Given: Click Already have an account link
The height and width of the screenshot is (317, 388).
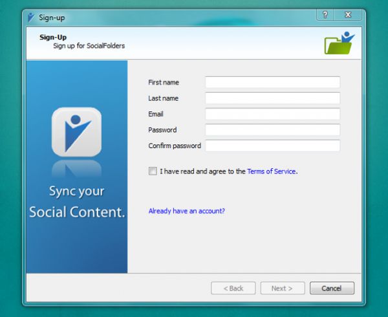Looking at the screenshot, I should coord(187,211).
